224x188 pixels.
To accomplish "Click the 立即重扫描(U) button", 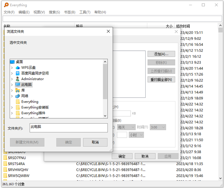I will point(161,71).
